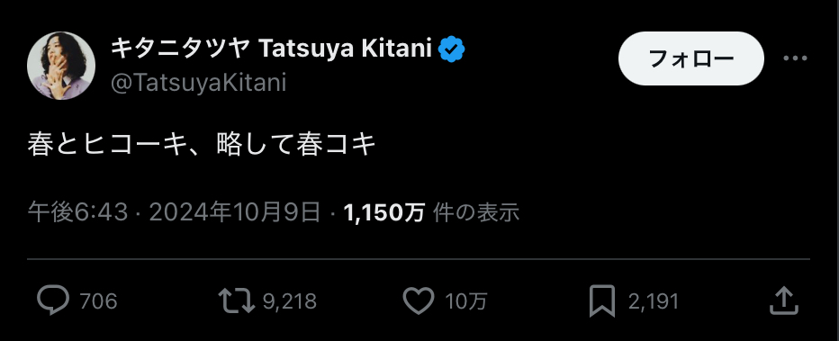Click the 9,218 repost count
This screenshot has height=341, width=839.
pos(290,301)
